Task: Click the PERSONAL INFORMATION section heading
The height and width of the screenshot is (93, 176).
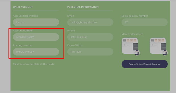Action: pyautogui.click(x=83, y=7)
